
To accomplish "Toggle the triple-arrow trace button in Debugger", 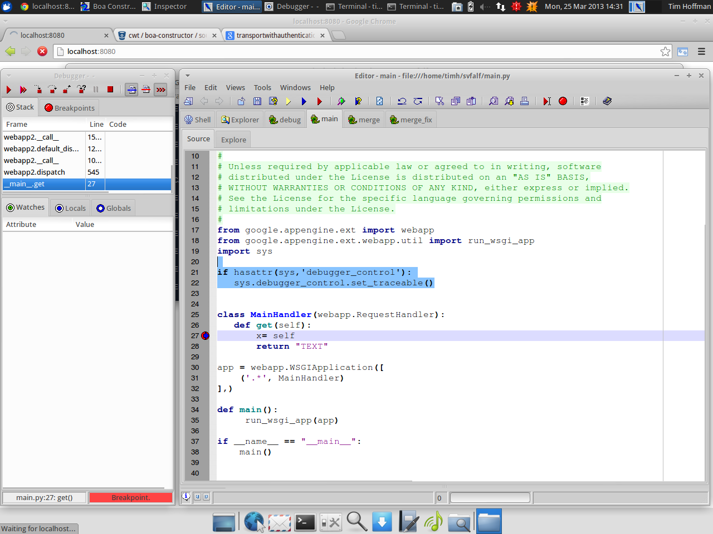I will (x=161, y=90).
